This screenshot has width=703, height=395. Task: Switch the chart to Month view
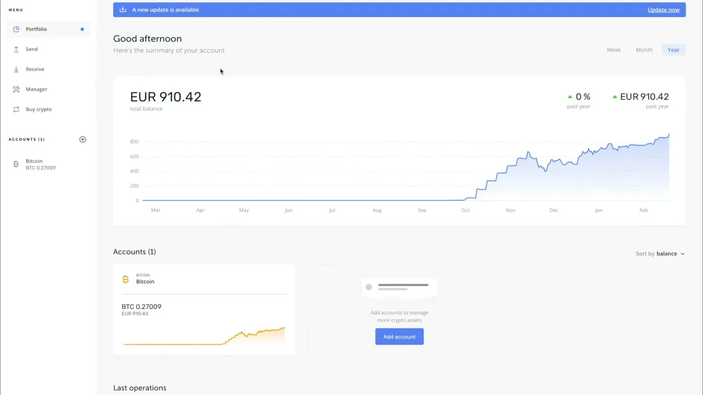click(x=644, y=49)
